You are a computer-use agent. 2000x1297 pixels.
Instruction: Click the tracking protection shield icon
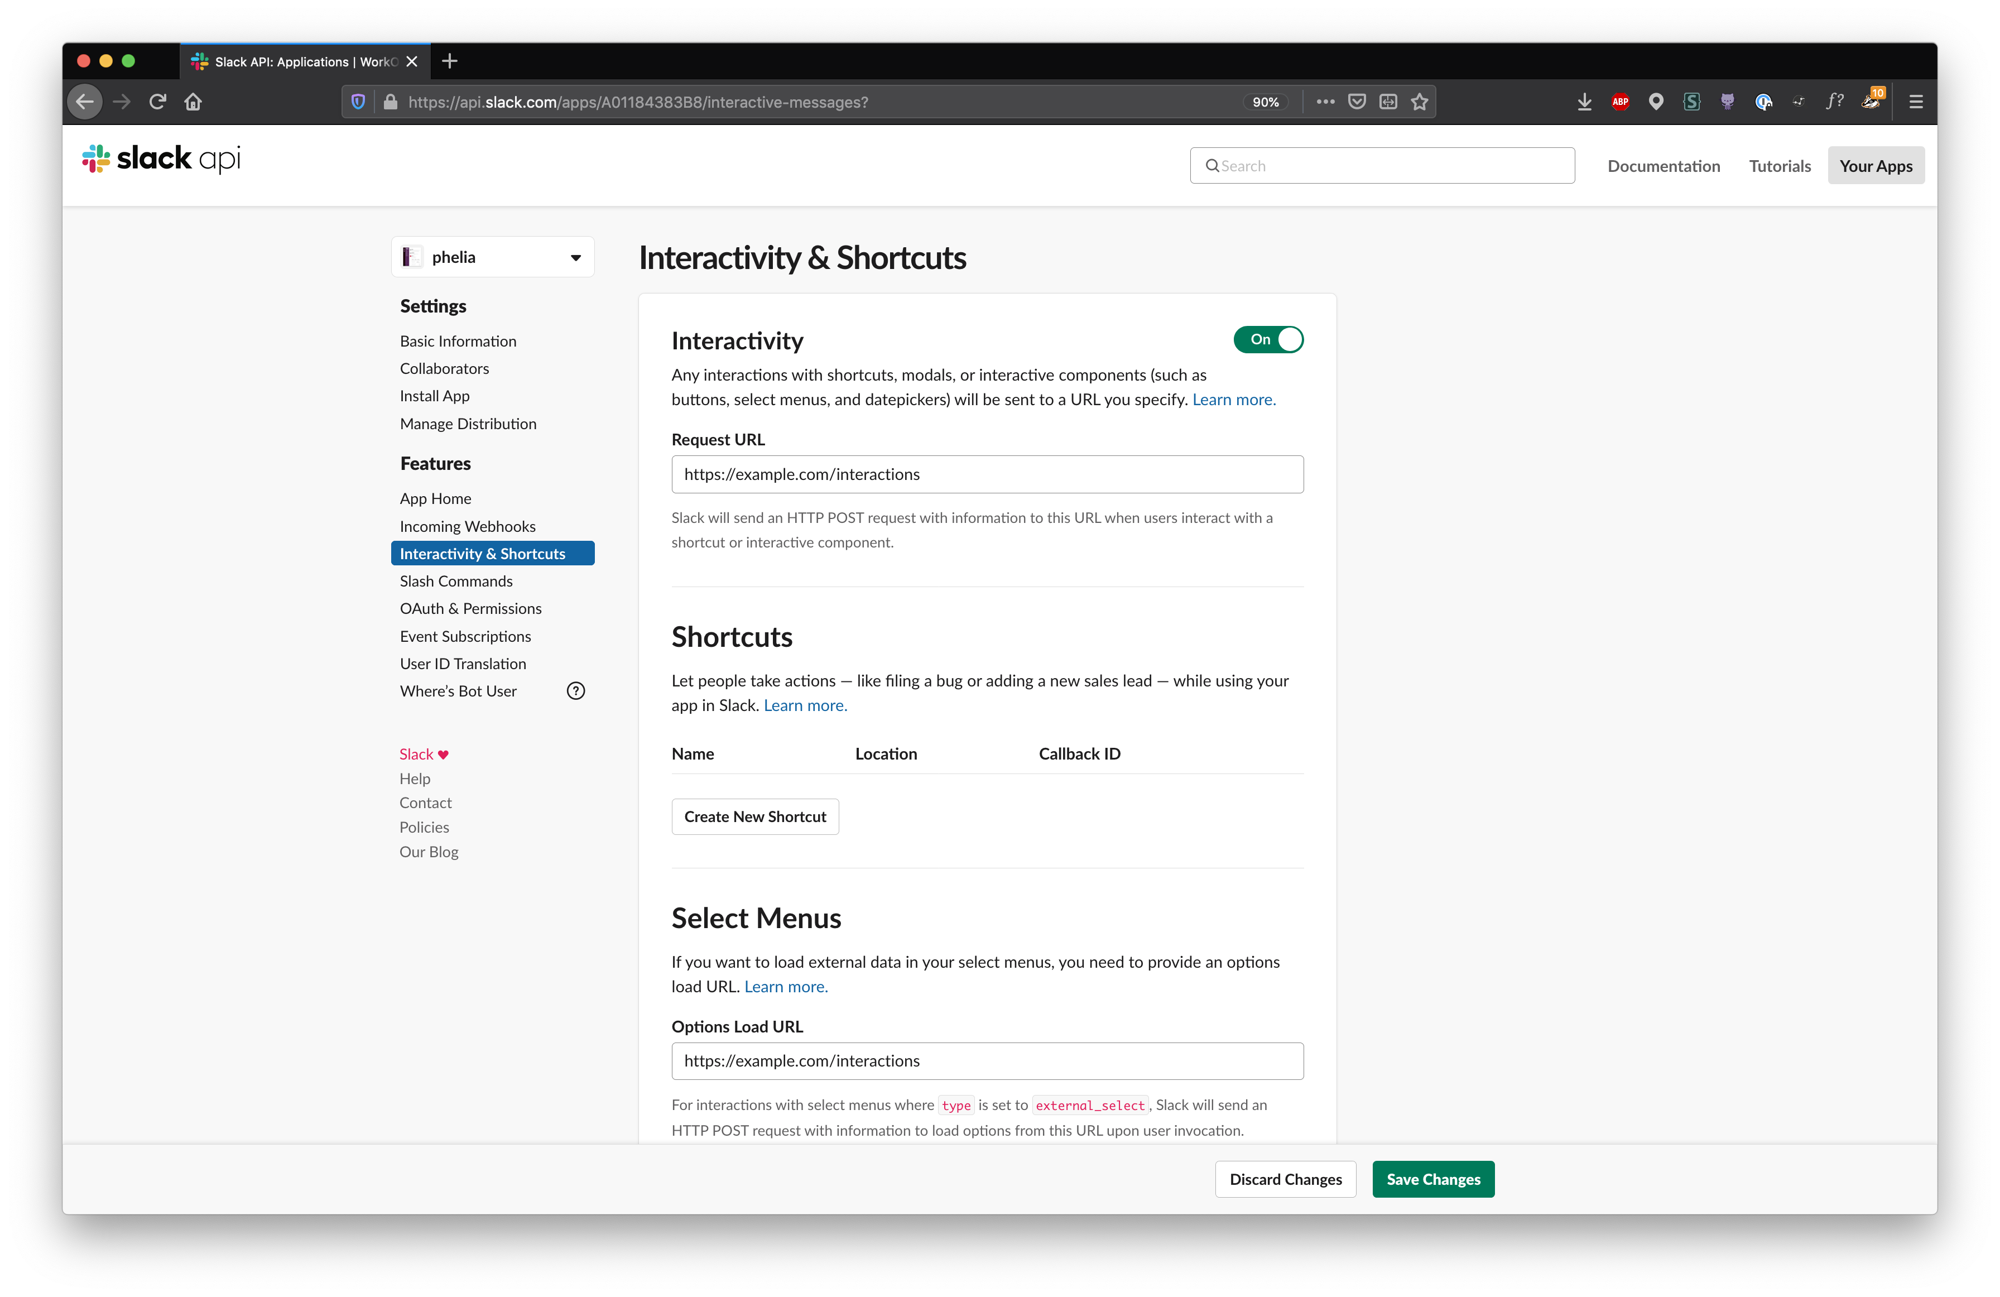point(358,102)
